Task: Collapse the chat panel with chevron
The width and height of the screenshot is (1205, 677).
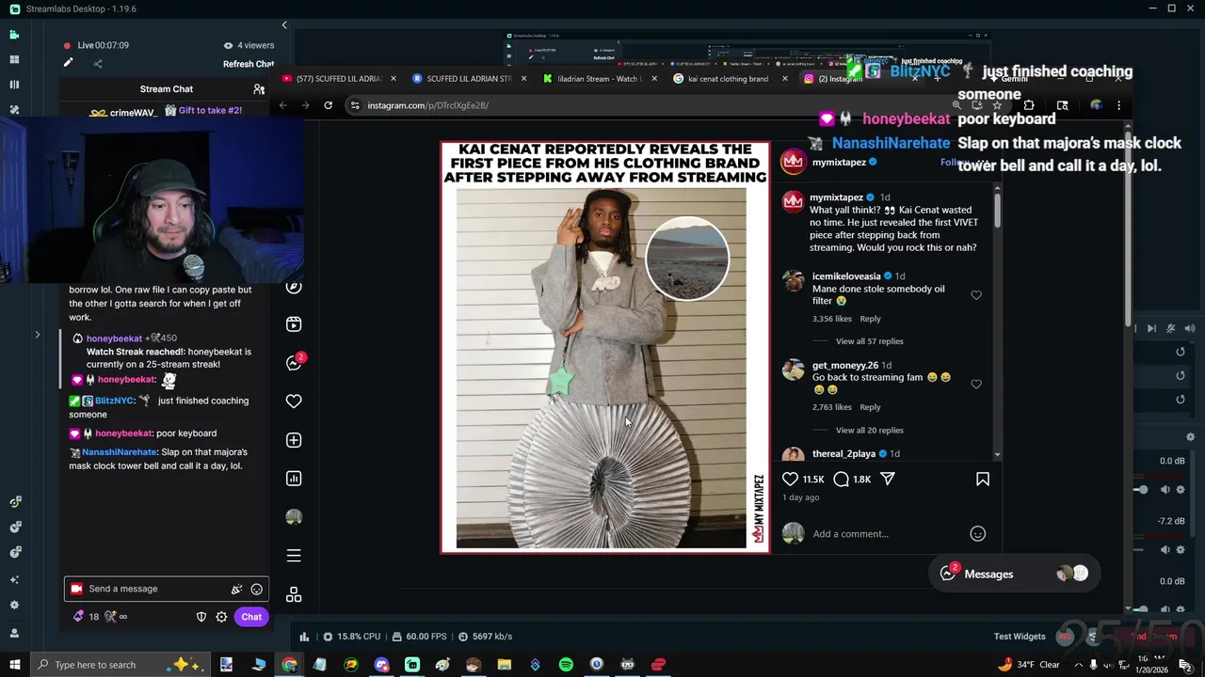Action: [x=284, y=25]
